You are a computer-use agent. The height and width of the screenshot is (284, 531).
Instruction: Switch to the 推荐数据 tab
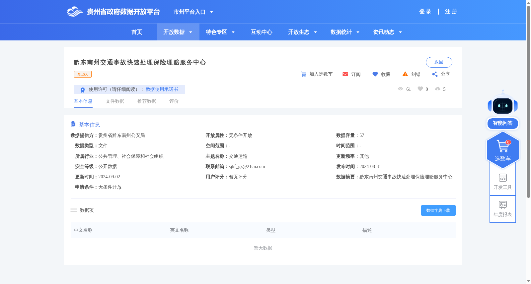tap(147, 101)
